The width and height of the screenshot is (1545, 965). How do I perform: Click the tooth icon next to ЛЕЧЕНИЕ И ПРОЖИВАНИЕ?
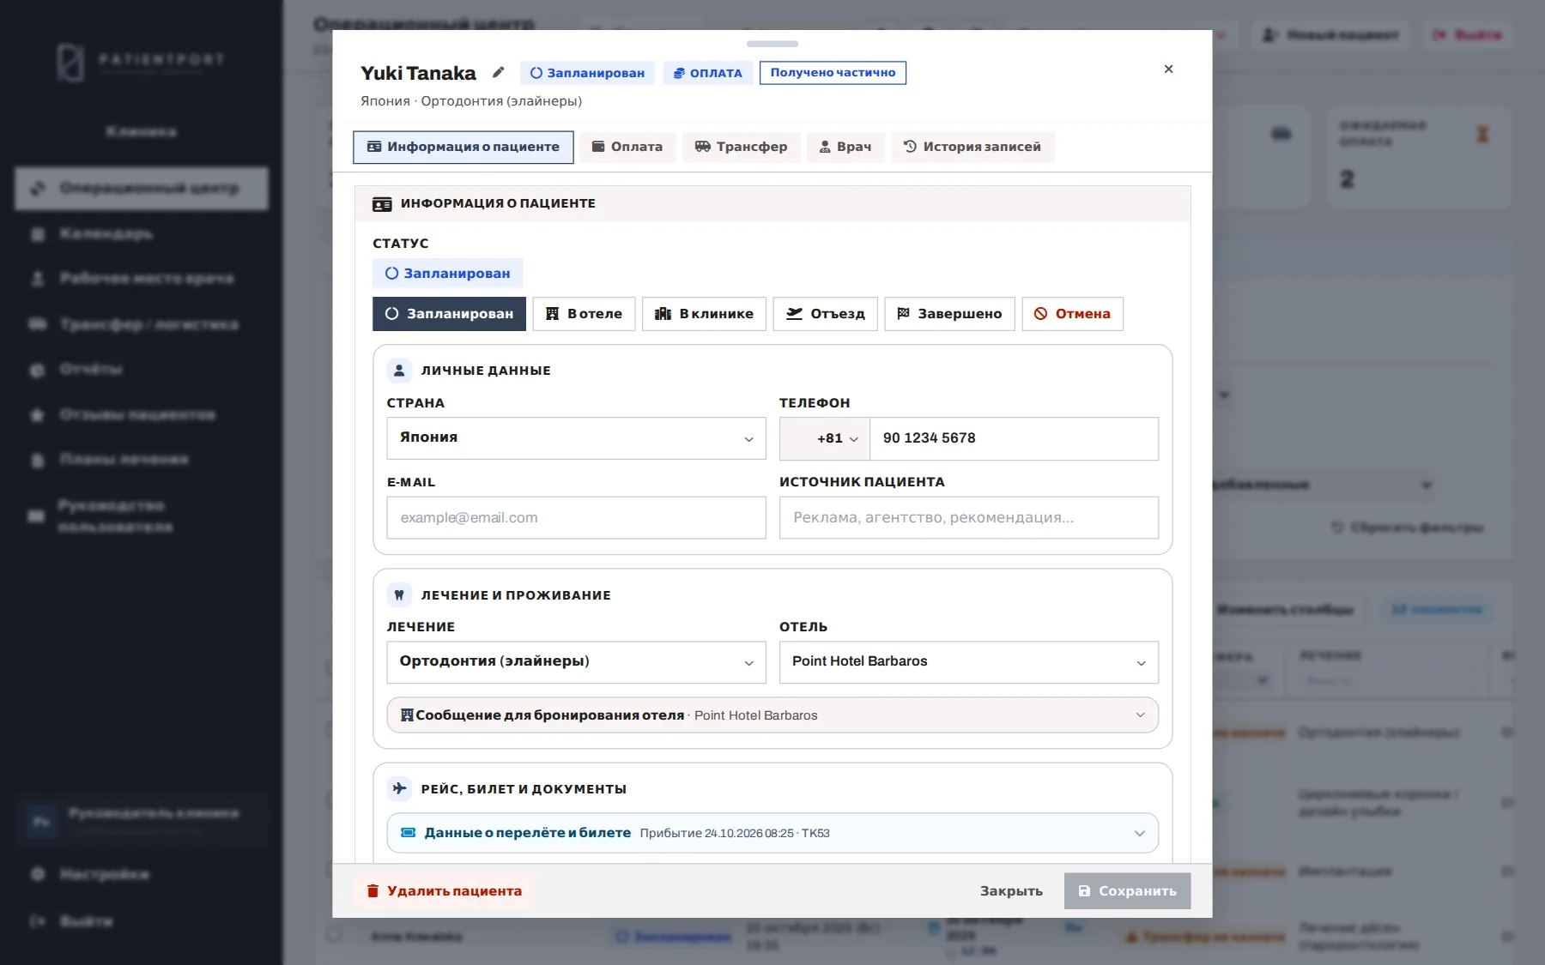pos(399,595)
